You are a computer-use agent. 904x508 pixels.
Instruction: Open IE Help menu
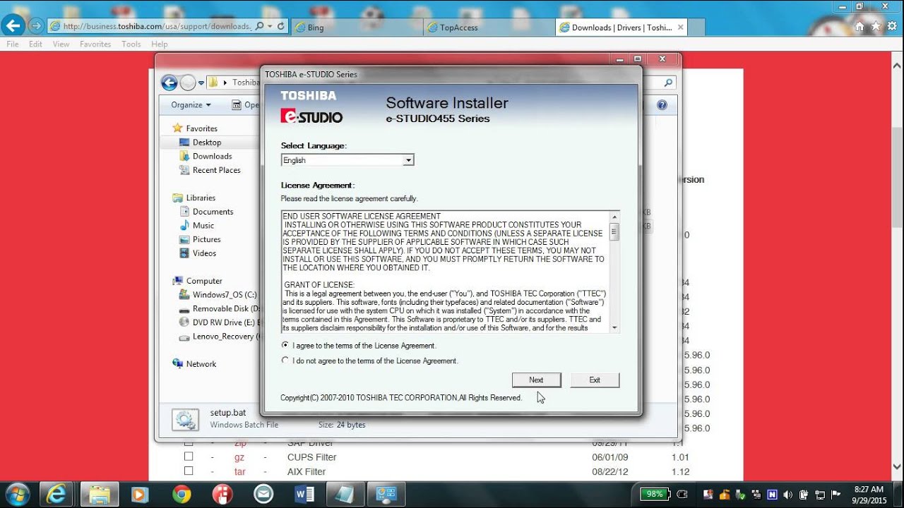[160, 44]
